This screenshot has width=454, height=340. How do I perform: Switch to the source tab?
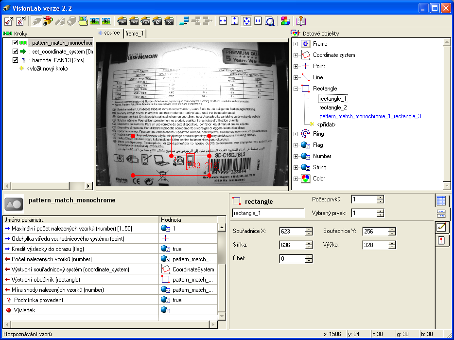(x=109, y=33)
